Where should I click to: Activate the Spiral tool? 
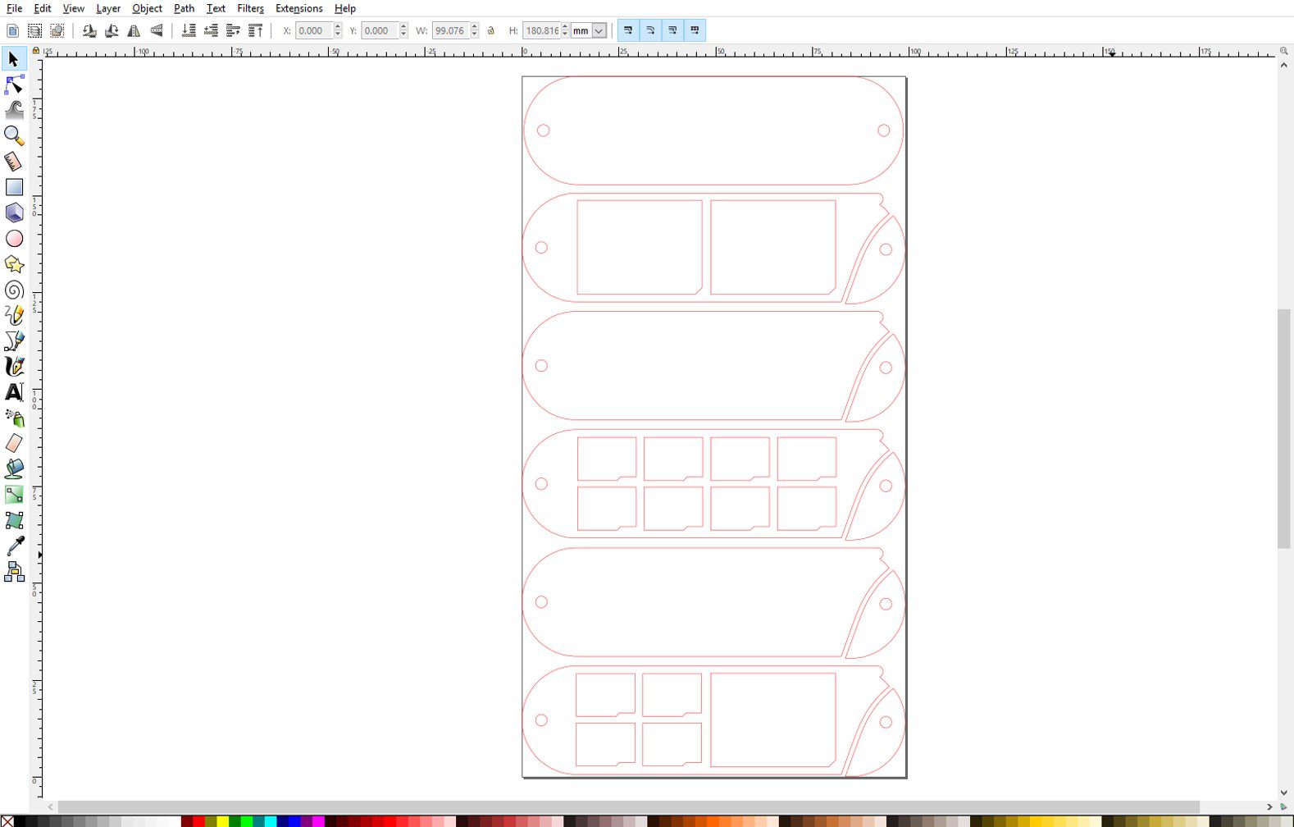pyautogui.click(x=14, y=290)
